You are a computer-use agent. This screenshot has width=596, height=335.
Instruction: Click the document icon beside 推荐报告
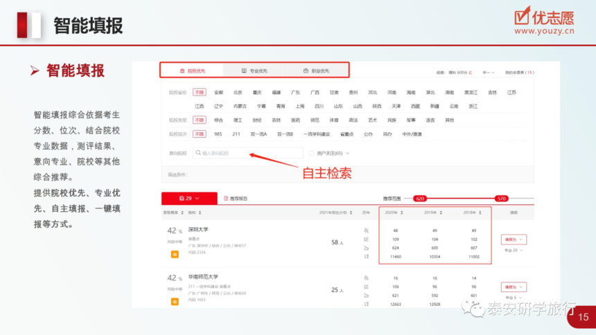pyautogui.click(x=226, y=198)
